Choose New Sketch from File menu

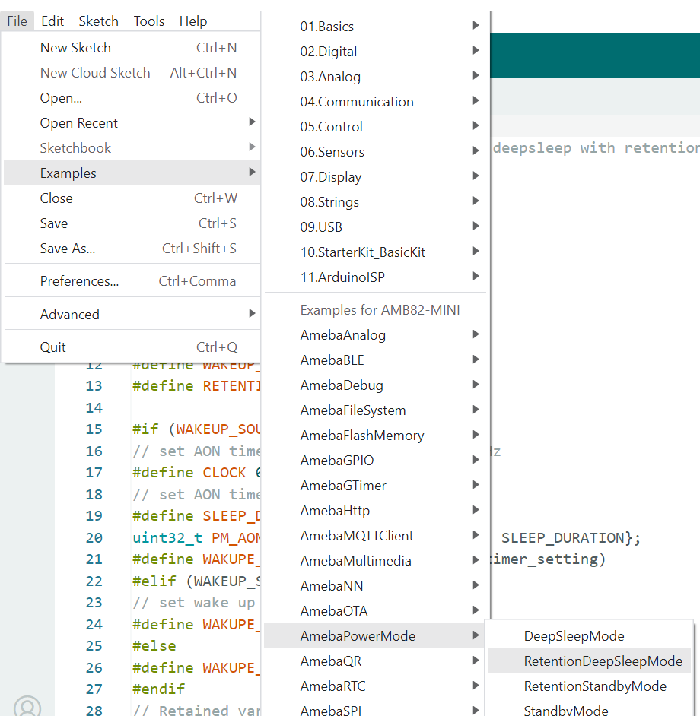(75, 48)
